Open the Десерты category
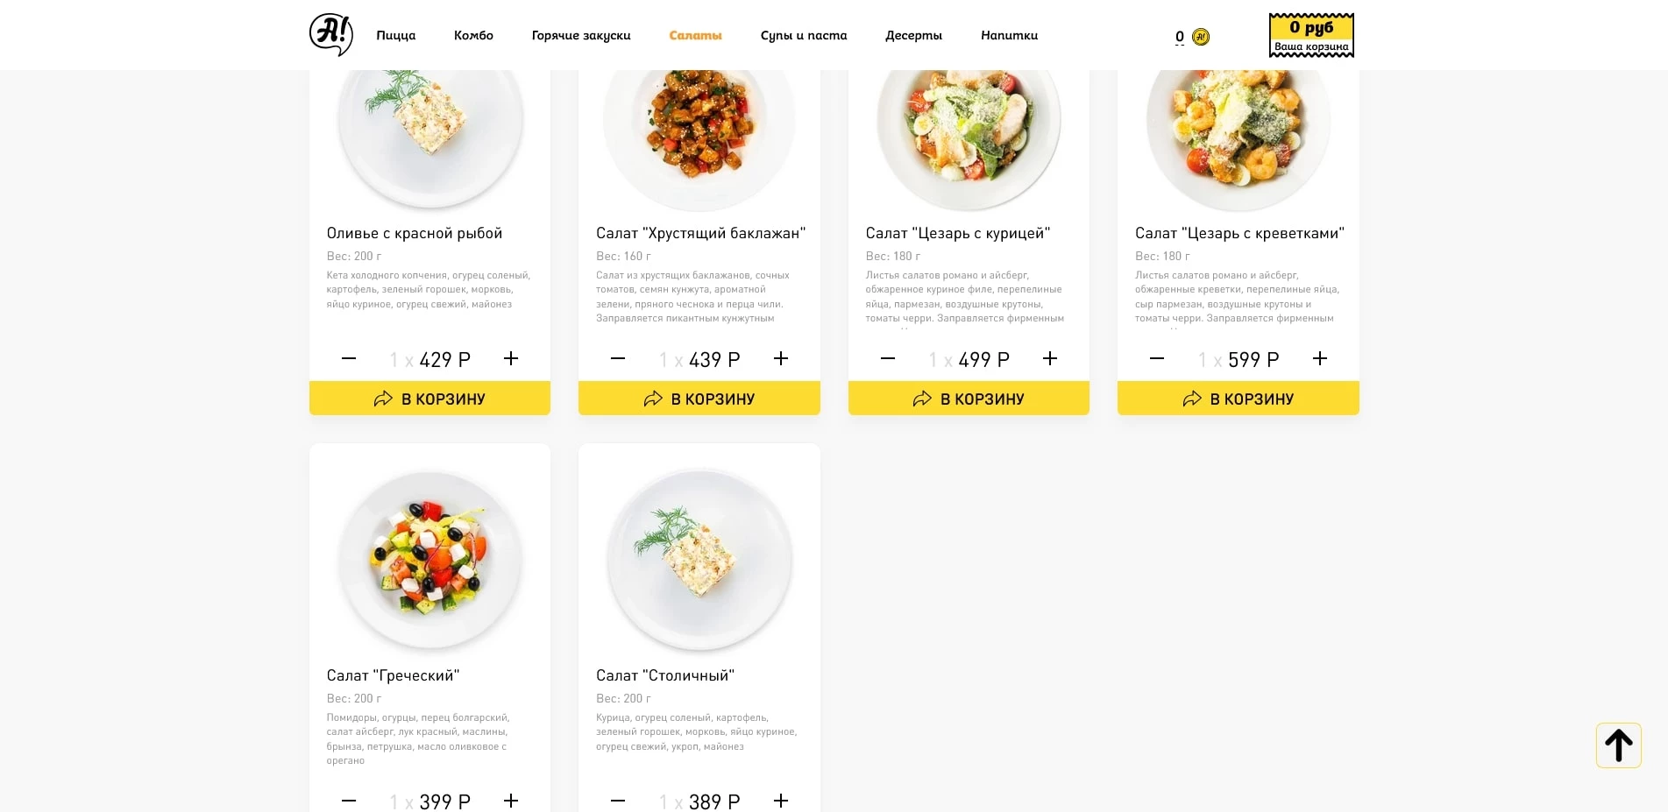 coord(913,36)
